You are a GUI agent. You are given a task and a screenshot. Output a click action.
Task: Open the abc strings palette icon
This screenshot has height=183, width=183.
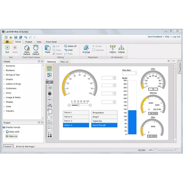(x=50, y=100)
